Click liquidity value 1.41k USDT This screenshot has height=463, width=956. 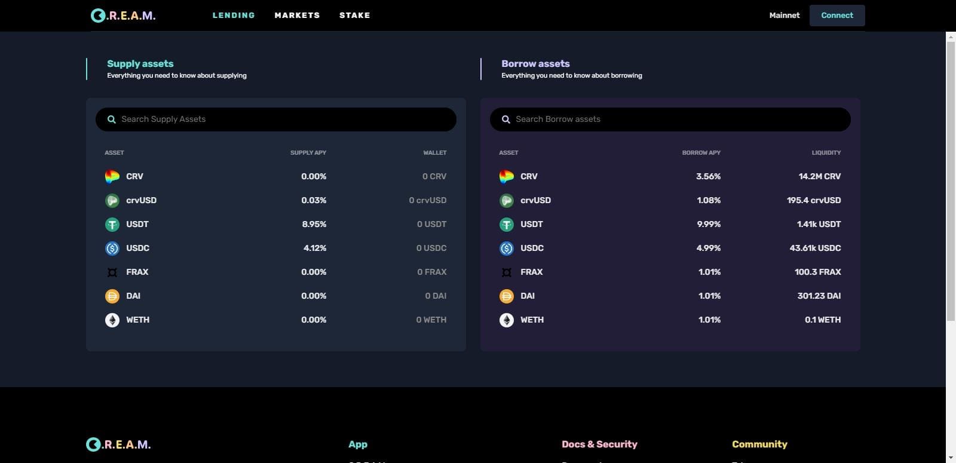[819, 225]
